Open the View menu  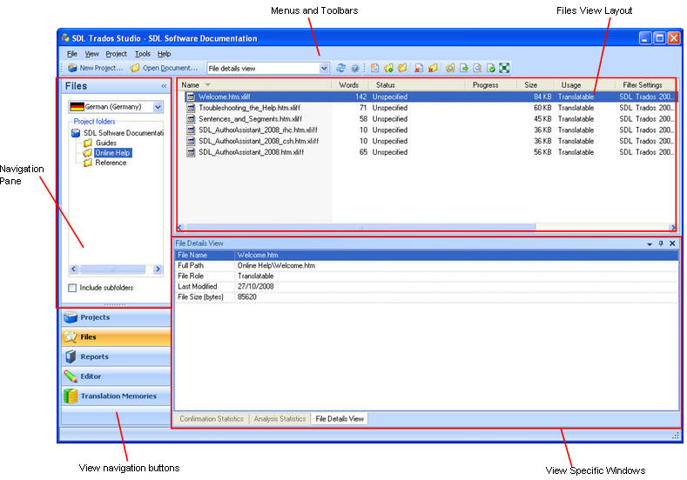(x=91, y=54)
